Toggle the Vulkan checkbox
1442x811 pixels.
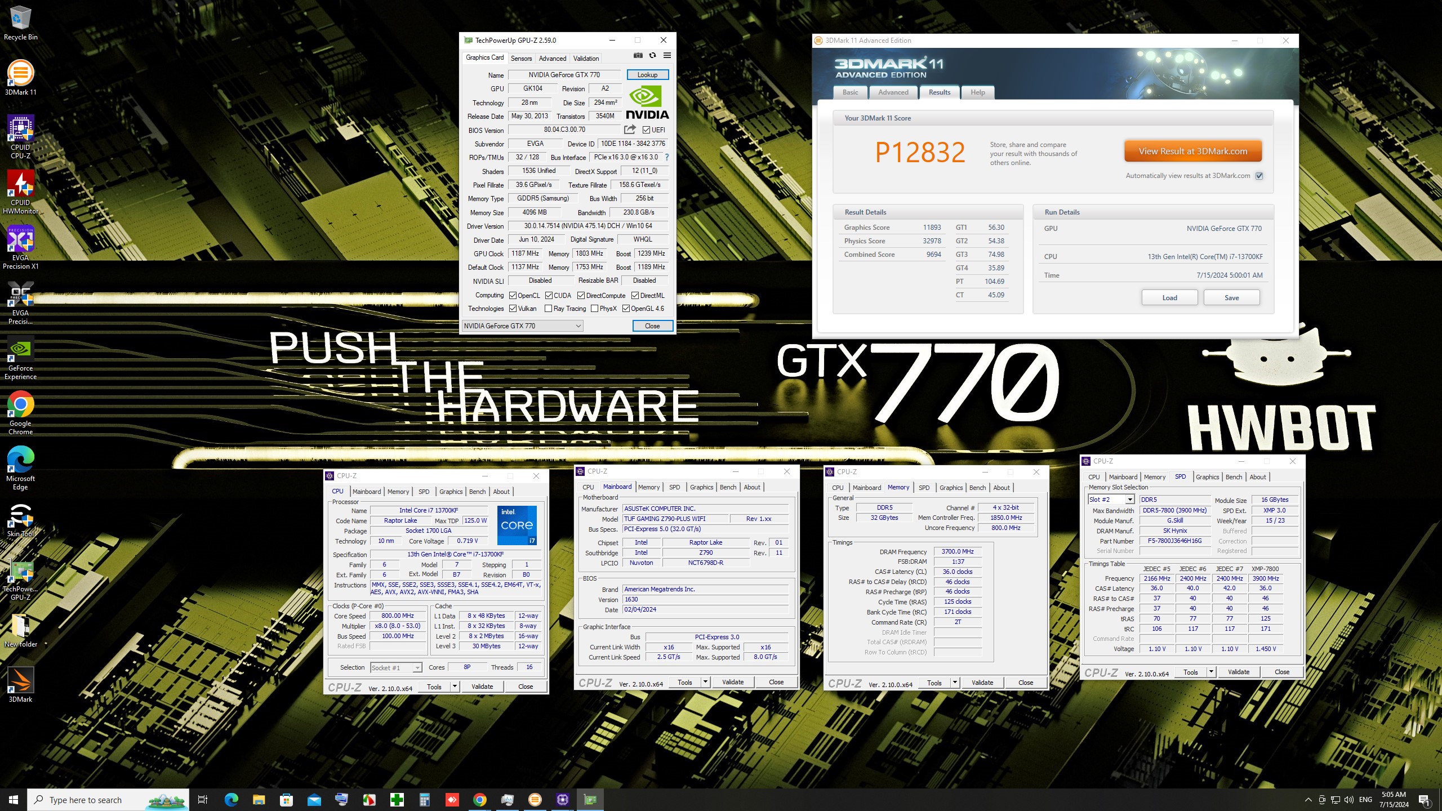tap(513, 309)
